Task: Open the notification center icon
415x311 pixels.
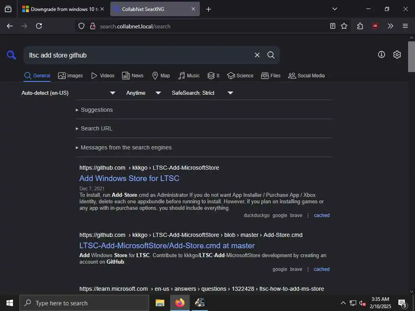Action: (402, 303)
